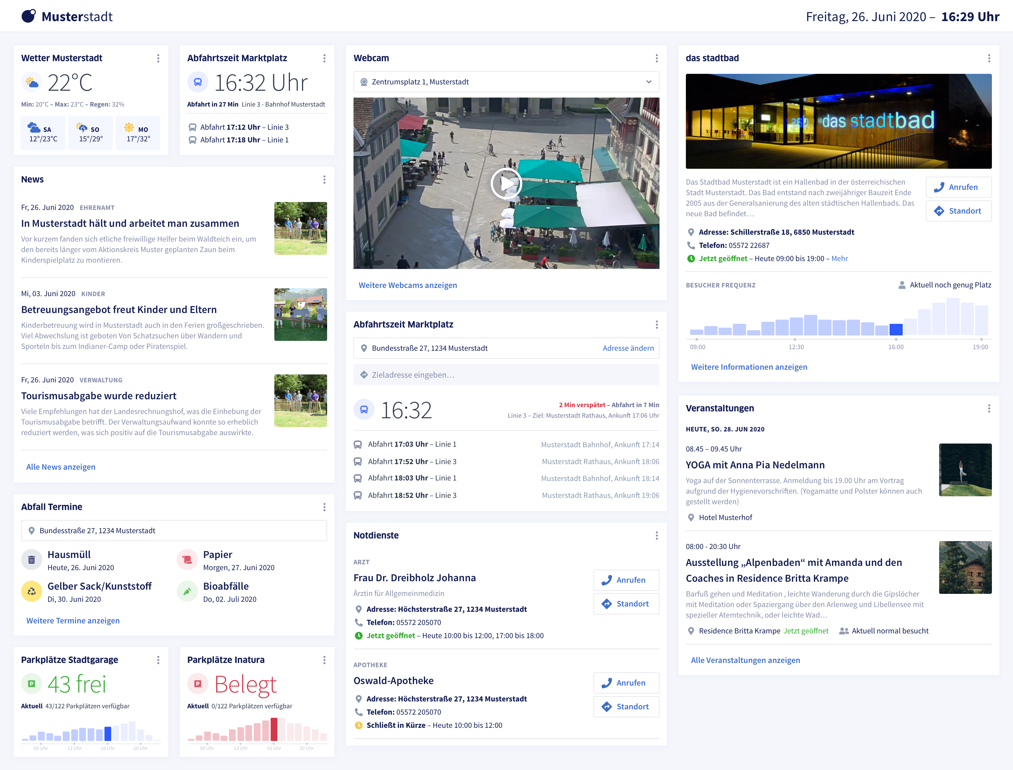This screenshot has width=1013, height=770.
Task: Open Mehr opening hours link for stadtbad
Action: [x=839, y=258]
